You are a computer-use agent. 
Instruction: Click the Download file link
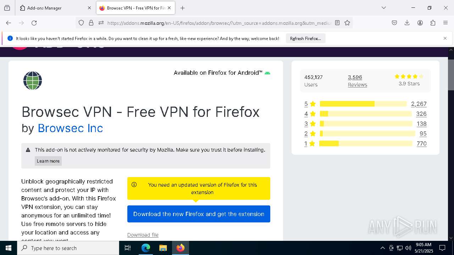(143, 235)
